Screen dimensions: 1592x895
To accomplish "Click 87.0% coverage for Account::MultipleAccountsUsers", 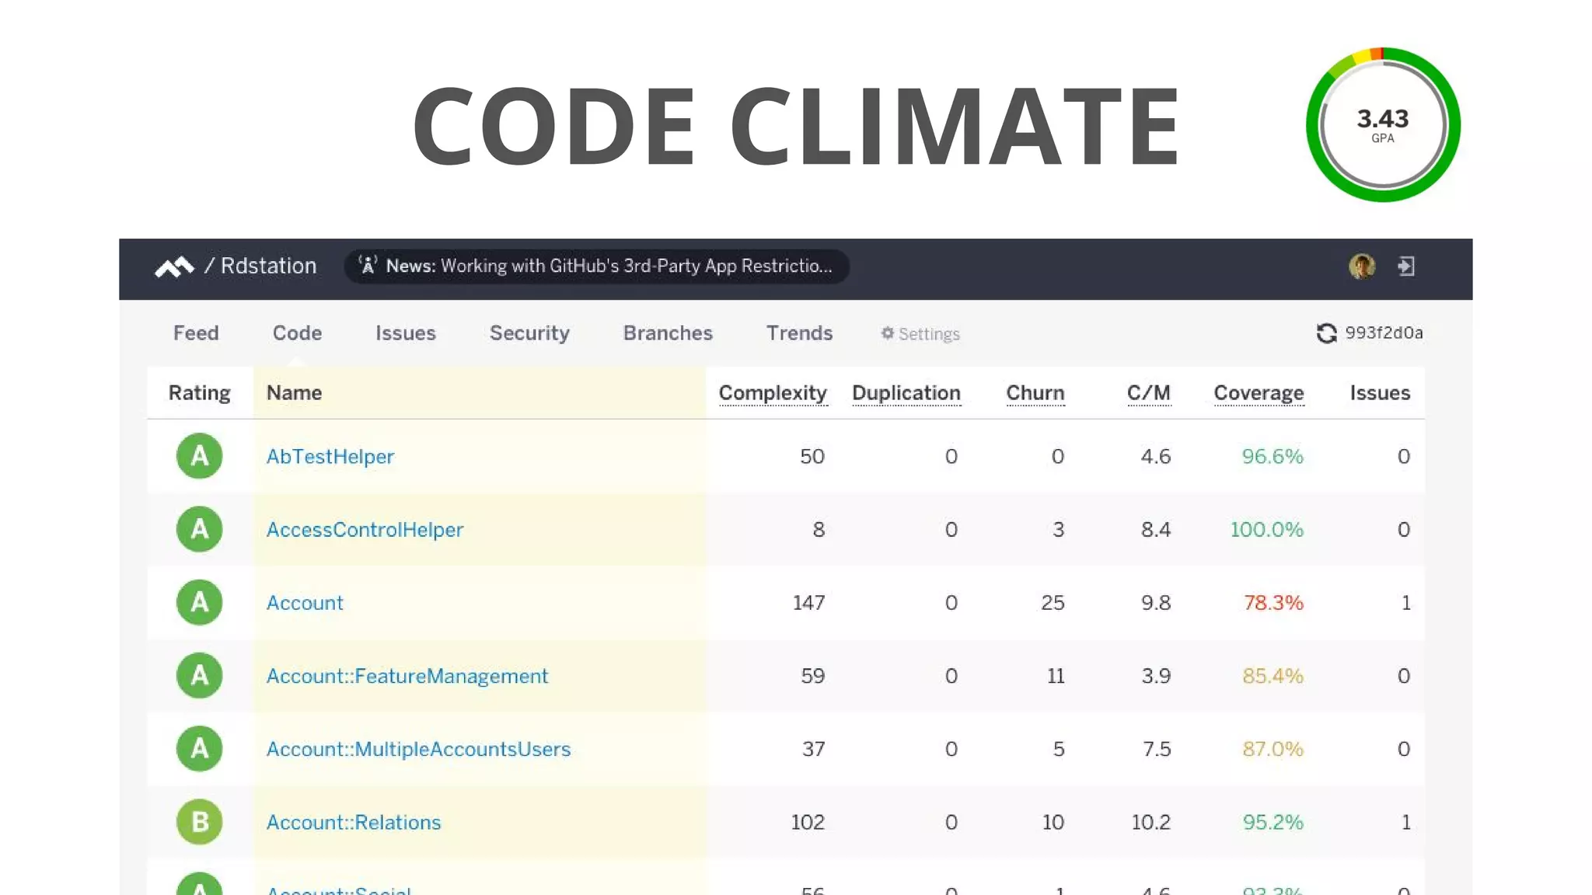I will [x=1273, y=749].
